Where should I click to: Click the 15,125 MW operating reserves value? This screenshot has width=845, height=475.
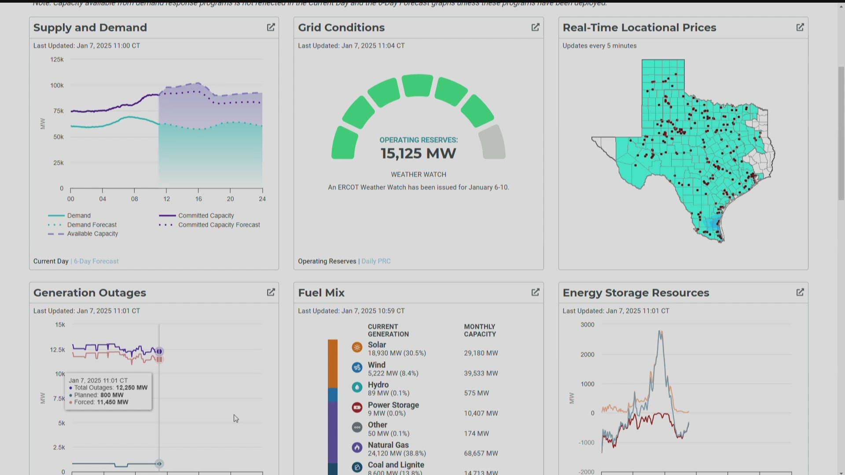pos(418,153)
